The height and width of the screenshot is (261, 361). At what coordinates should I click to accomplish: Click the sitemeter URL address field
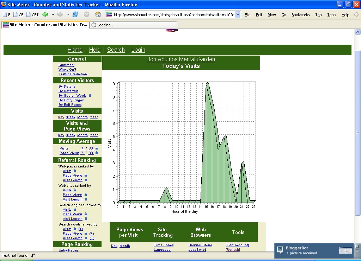coord(173,15)
